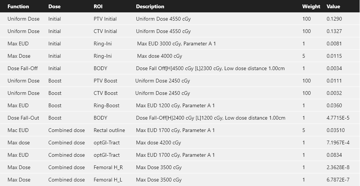Click the Femoral H_L ROI cell
The width and height of the screenshot is (360, 186).
(108, 180)
